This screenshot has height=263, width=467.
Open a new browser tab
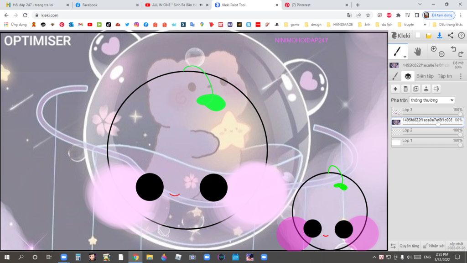(358, 5)
